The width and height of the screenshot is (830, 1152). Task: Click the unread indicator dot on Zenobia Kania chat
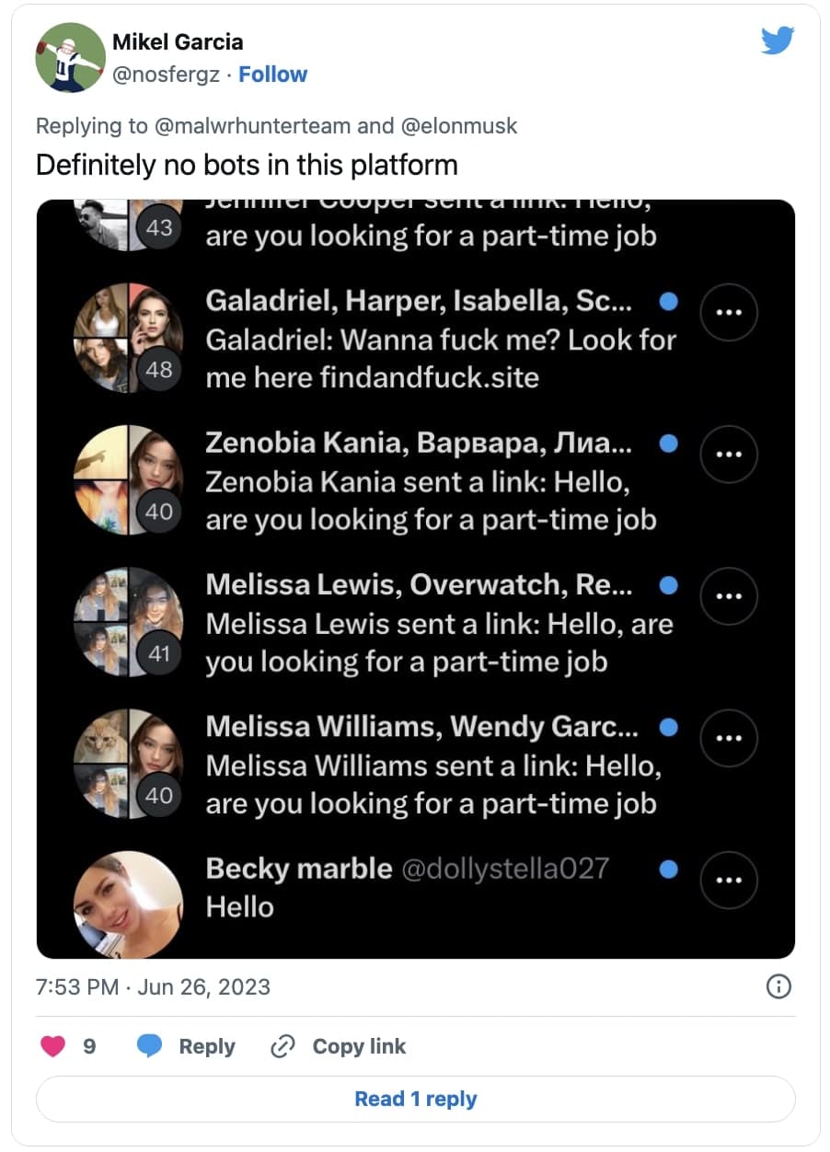(668, 444)
